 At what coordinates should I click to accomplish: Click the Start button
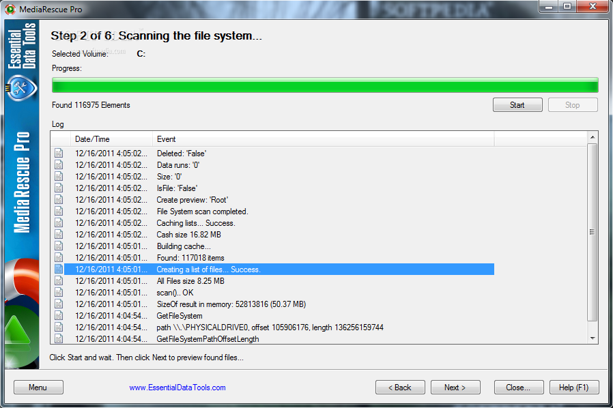pos(517,105)
